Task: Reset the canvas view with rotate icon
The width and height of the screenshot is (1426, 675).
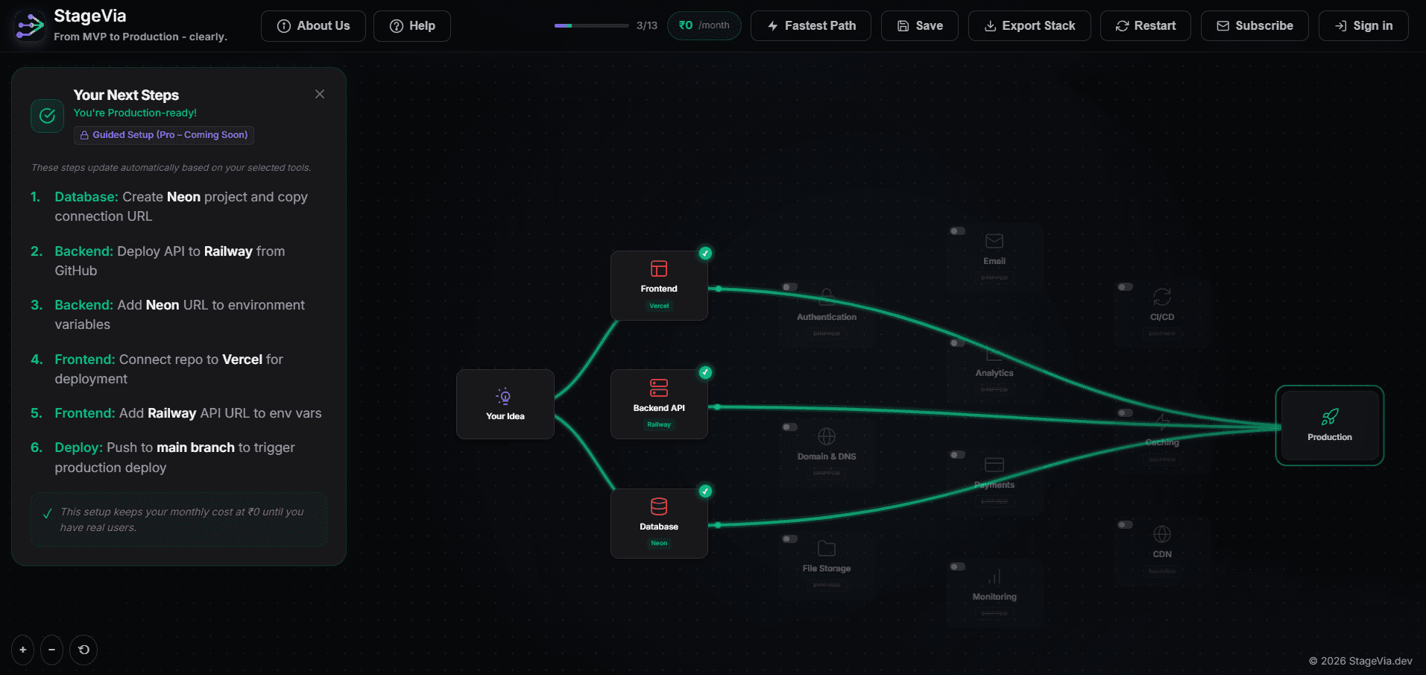Action: coord(83,650)
